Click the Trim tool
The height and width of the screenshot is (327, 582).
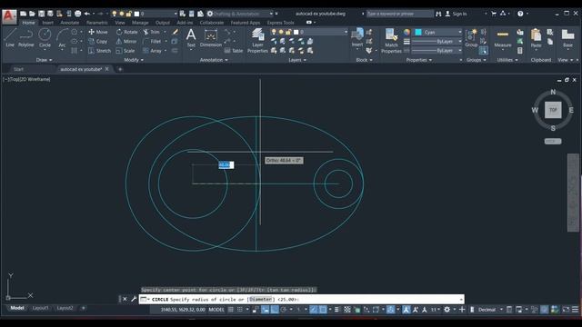tap(152, 33)
